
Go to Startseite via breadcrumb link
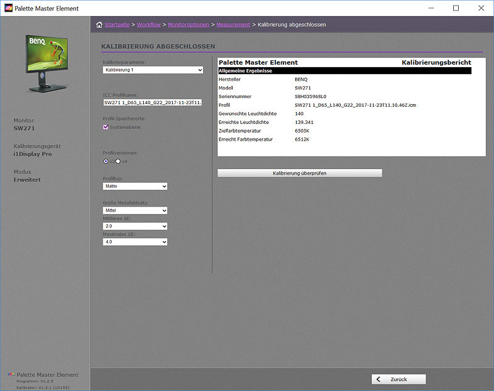(x=117, y=25)
